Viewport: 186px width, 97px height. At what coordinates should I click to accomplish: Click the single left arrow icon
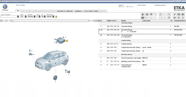click(183, 18)
